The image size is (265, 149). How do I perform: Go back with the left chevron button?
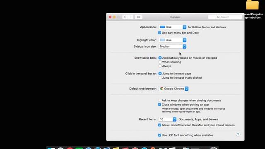point(125,17)
